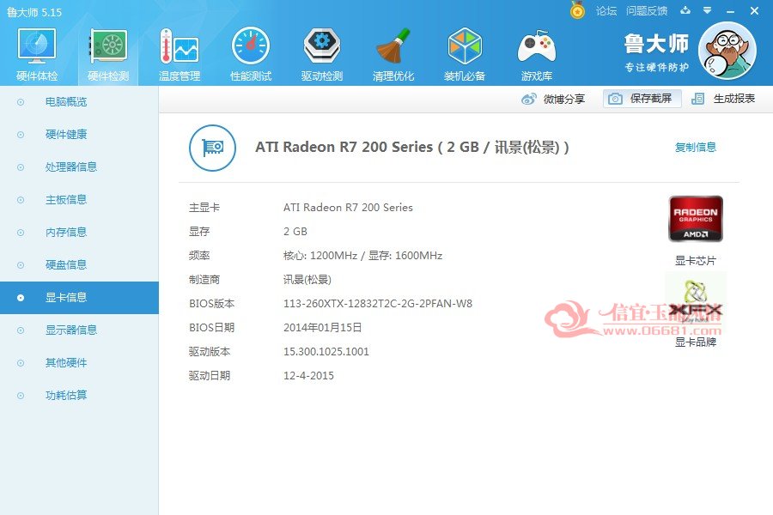Click the manufacturer value 讯景(松景)
The height and width of the screenshot is (515, 773).
coord(307,280)
